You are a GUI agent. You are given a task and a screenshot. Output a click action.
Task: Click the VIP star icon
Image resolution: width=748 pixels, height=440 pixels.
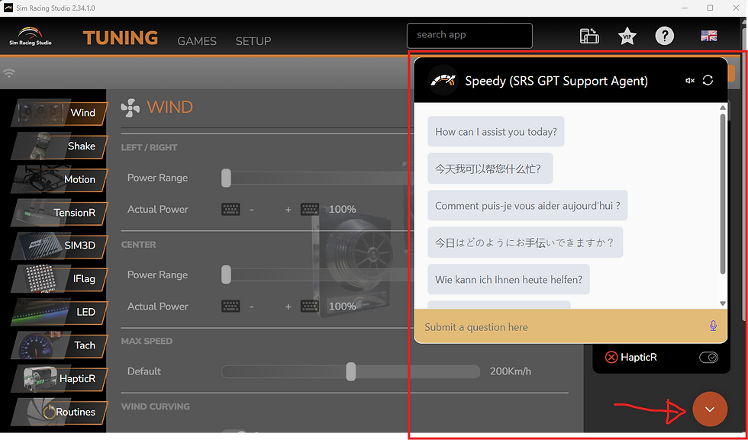point(627,36)
